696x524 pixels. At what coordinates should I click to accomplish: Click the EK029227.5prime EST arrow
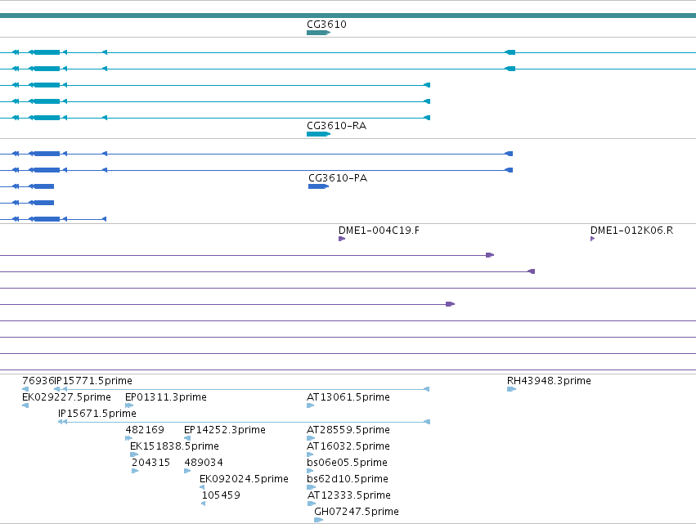(25, 405)
